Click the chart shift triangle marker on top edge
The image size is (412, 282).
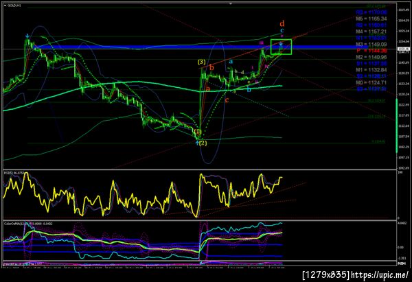[x=231, y=3]
